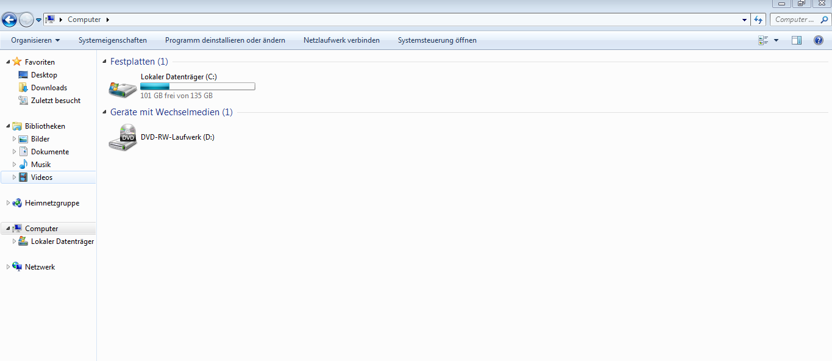Click Netzlaufwerk verbinden

point(341,40)
